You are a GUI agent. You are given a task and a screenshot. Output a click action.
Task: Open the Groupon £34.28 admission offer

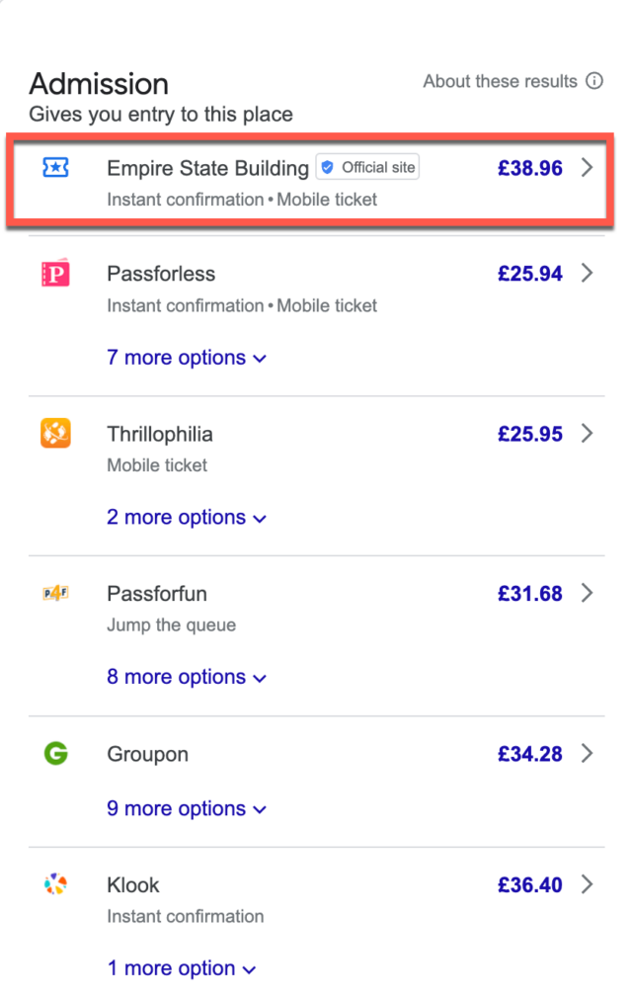click(531, 754)
